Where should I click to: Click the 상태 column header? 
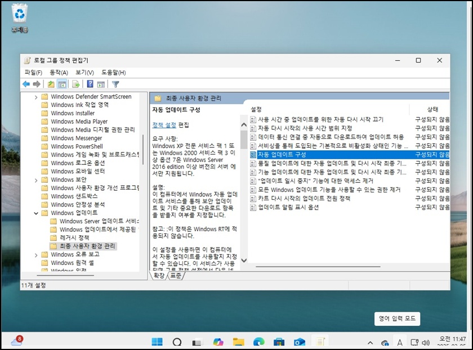[432, 109]
